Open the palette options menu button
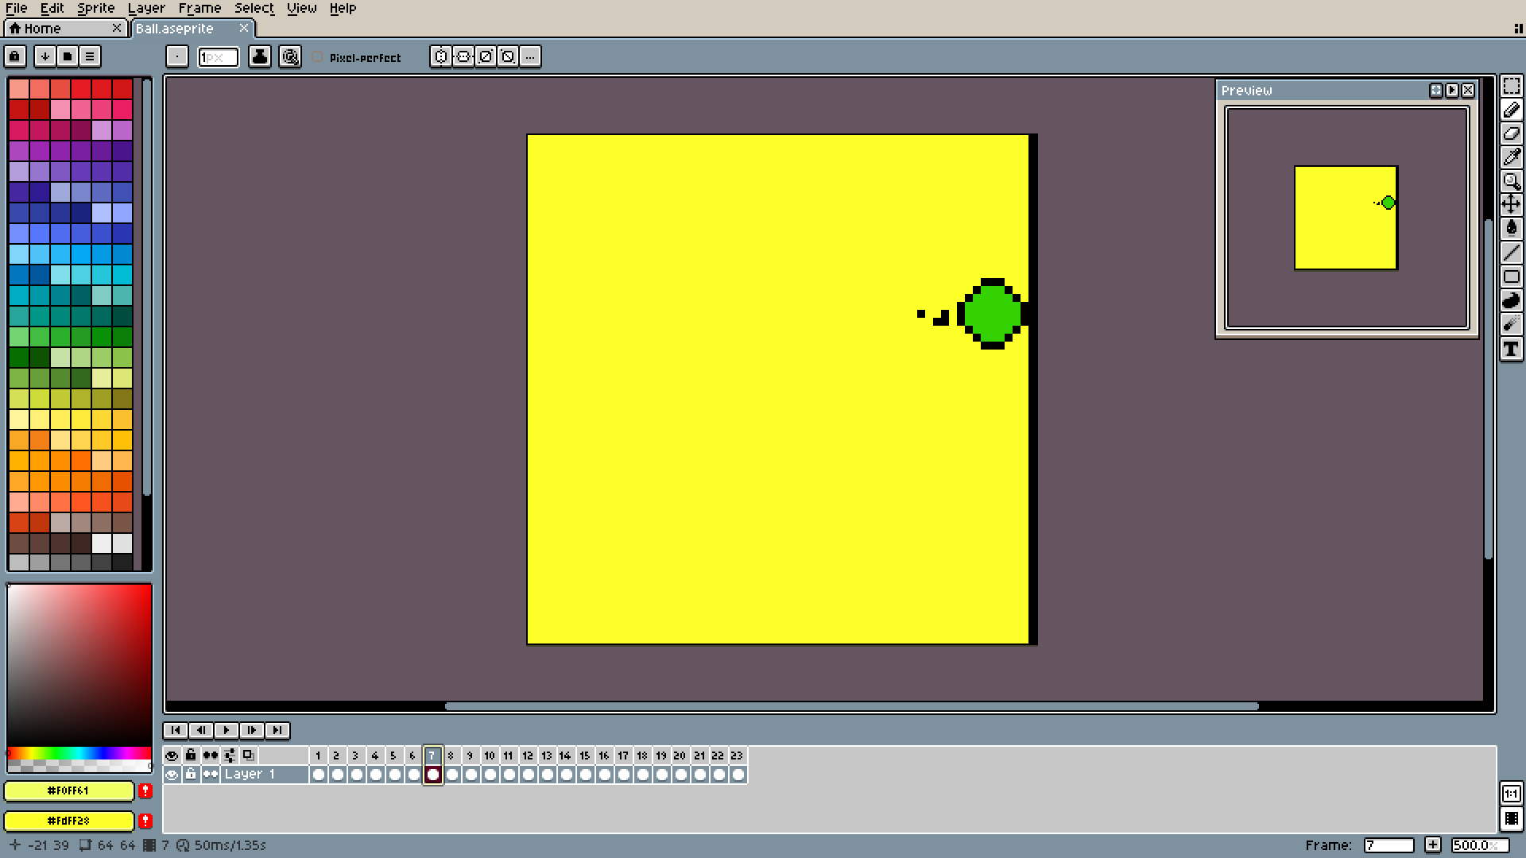This screenshot has height=858, width=1526. tap(90, 56)
